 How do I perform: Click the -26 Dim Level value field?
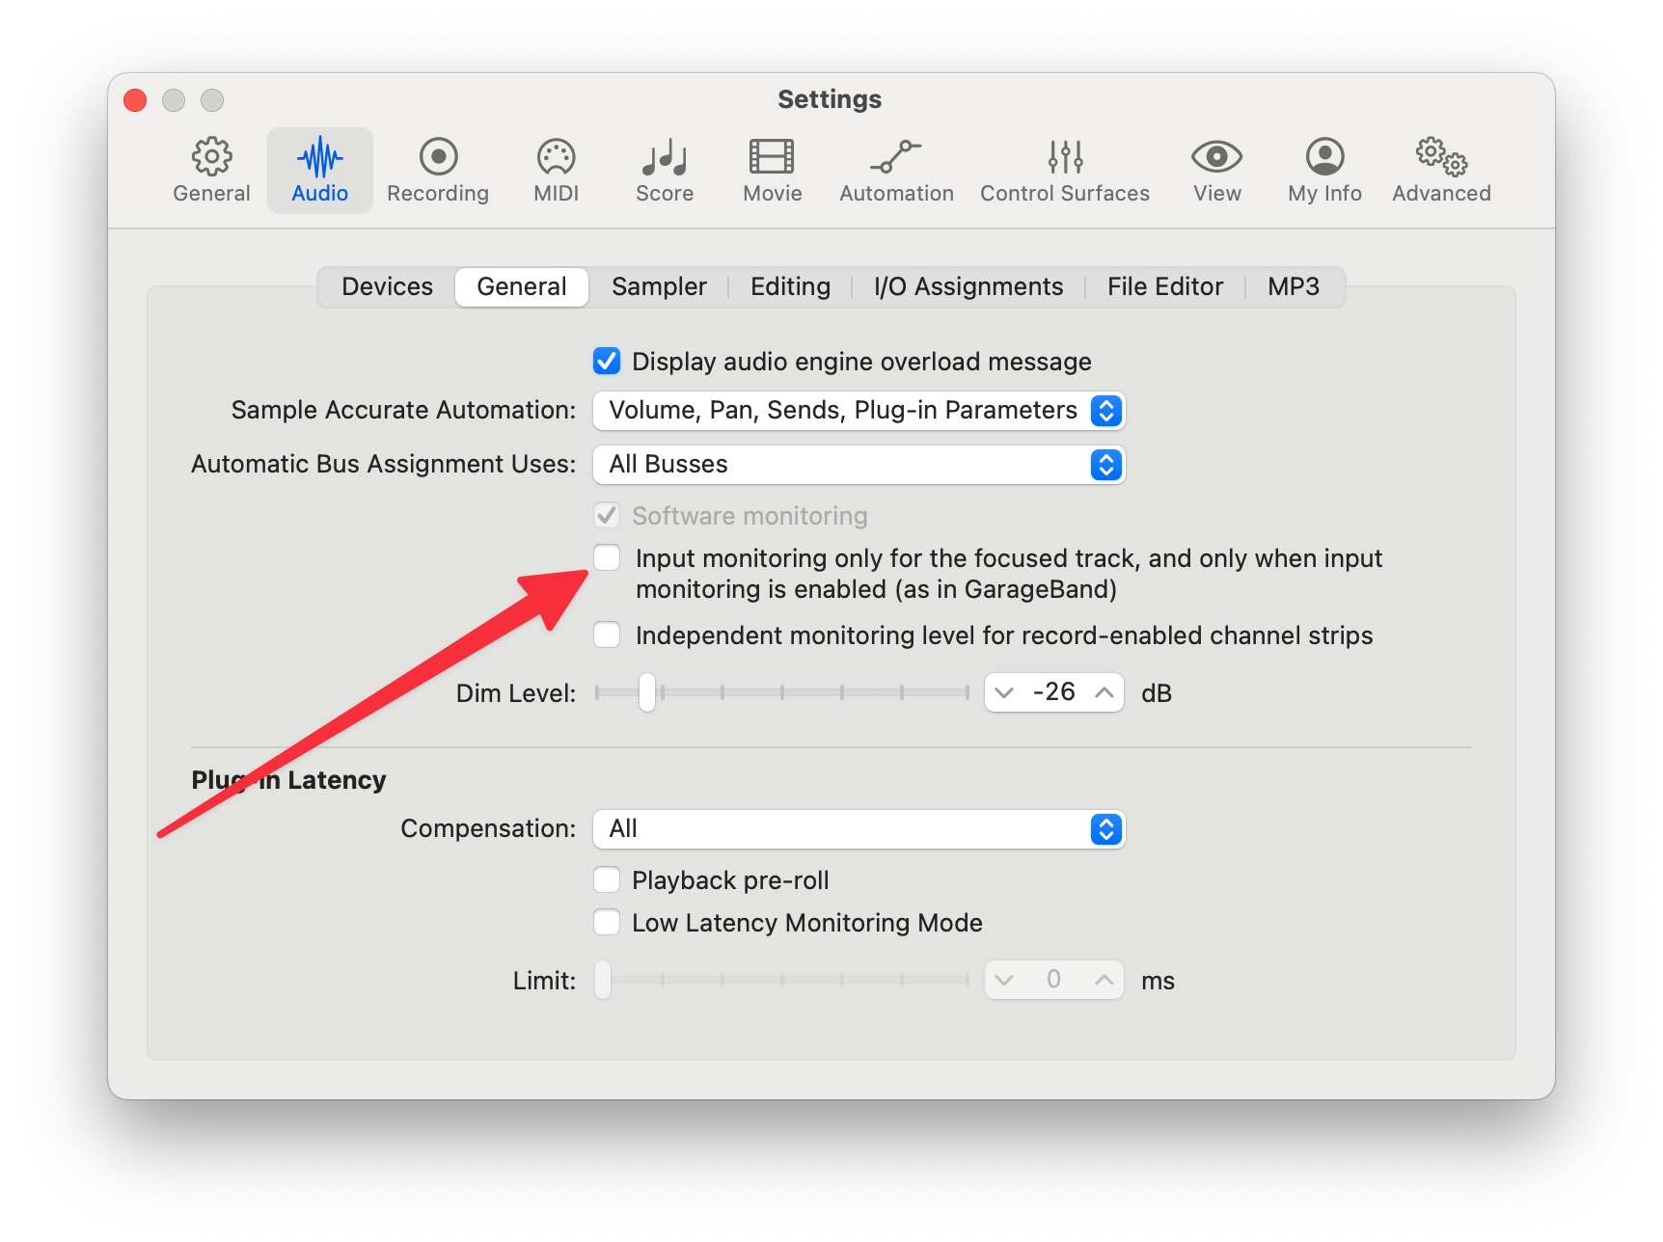(1054, 692)
